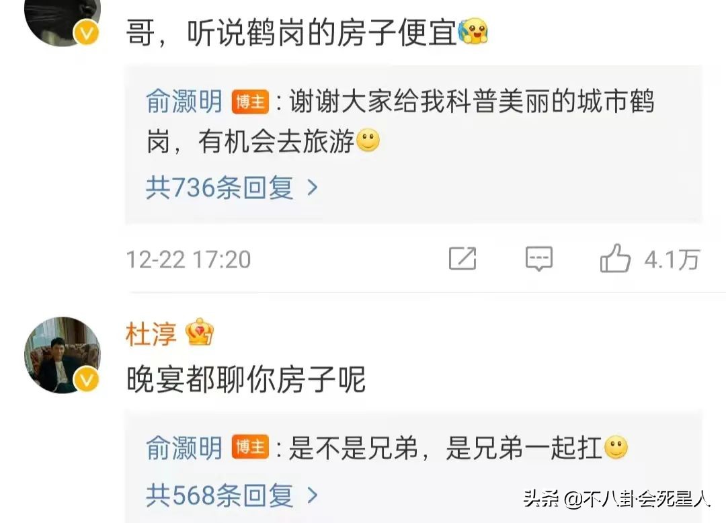Tap 博主 badge in first reply
This screenshot has height=523, width=726.
pos(250,102)
